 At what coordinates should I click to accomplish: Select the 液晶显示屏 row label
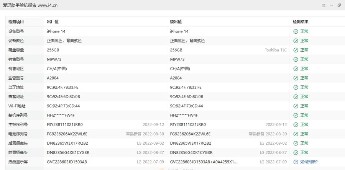pos(18,162)
